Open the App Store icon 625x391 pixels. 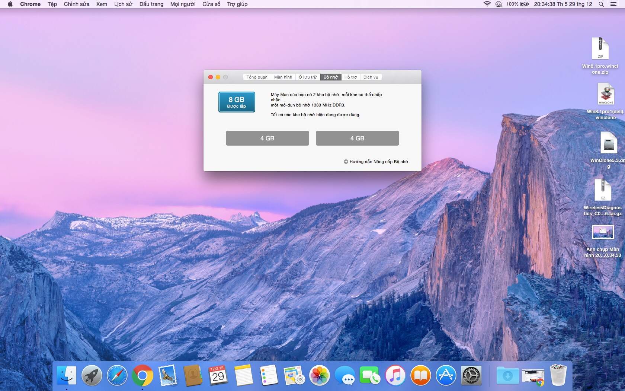[446, 375]
